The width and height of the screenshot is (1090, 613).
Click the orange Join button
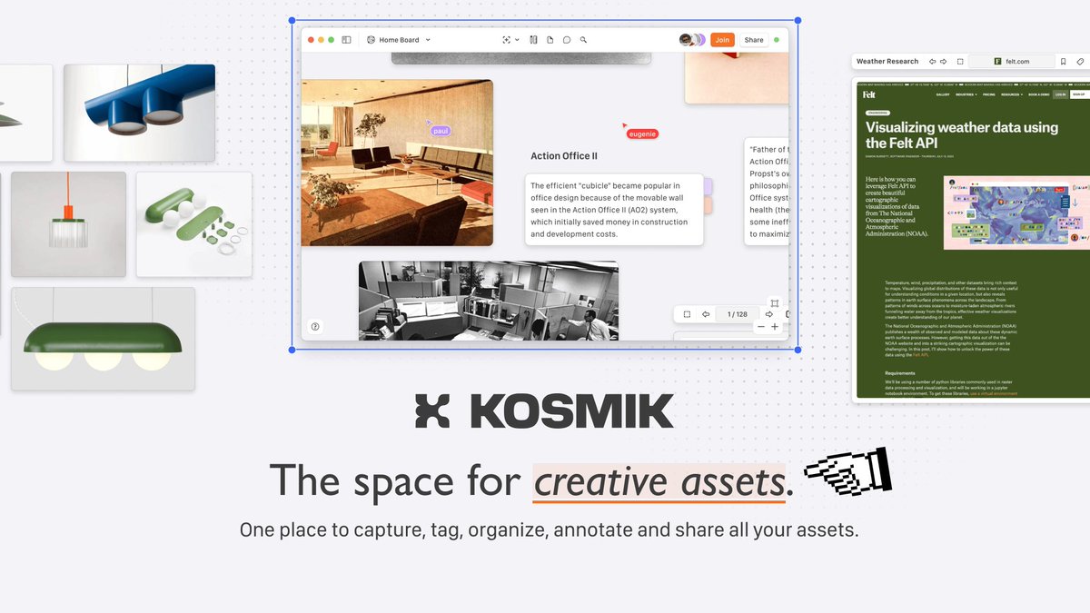(x=721, y=39)
